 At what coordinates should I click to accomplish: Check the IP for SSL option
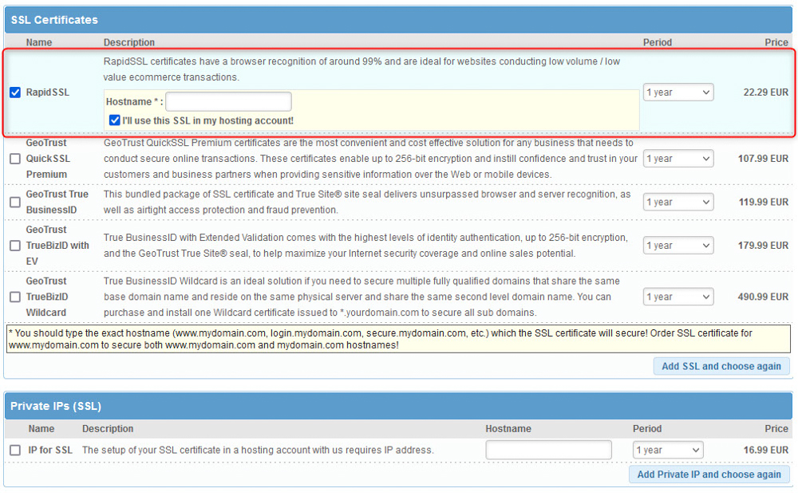pyautogui.click(x=14, y=450)
